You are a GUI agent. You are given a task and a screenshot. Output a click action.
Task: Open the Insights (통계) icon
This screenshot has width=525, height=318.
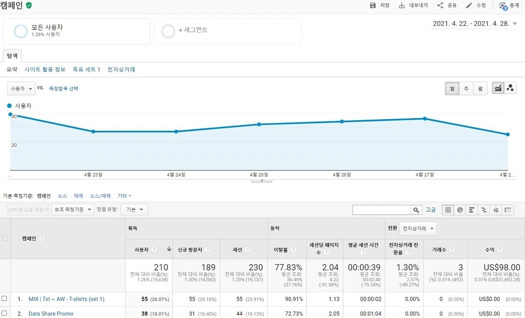coord(503,6)
